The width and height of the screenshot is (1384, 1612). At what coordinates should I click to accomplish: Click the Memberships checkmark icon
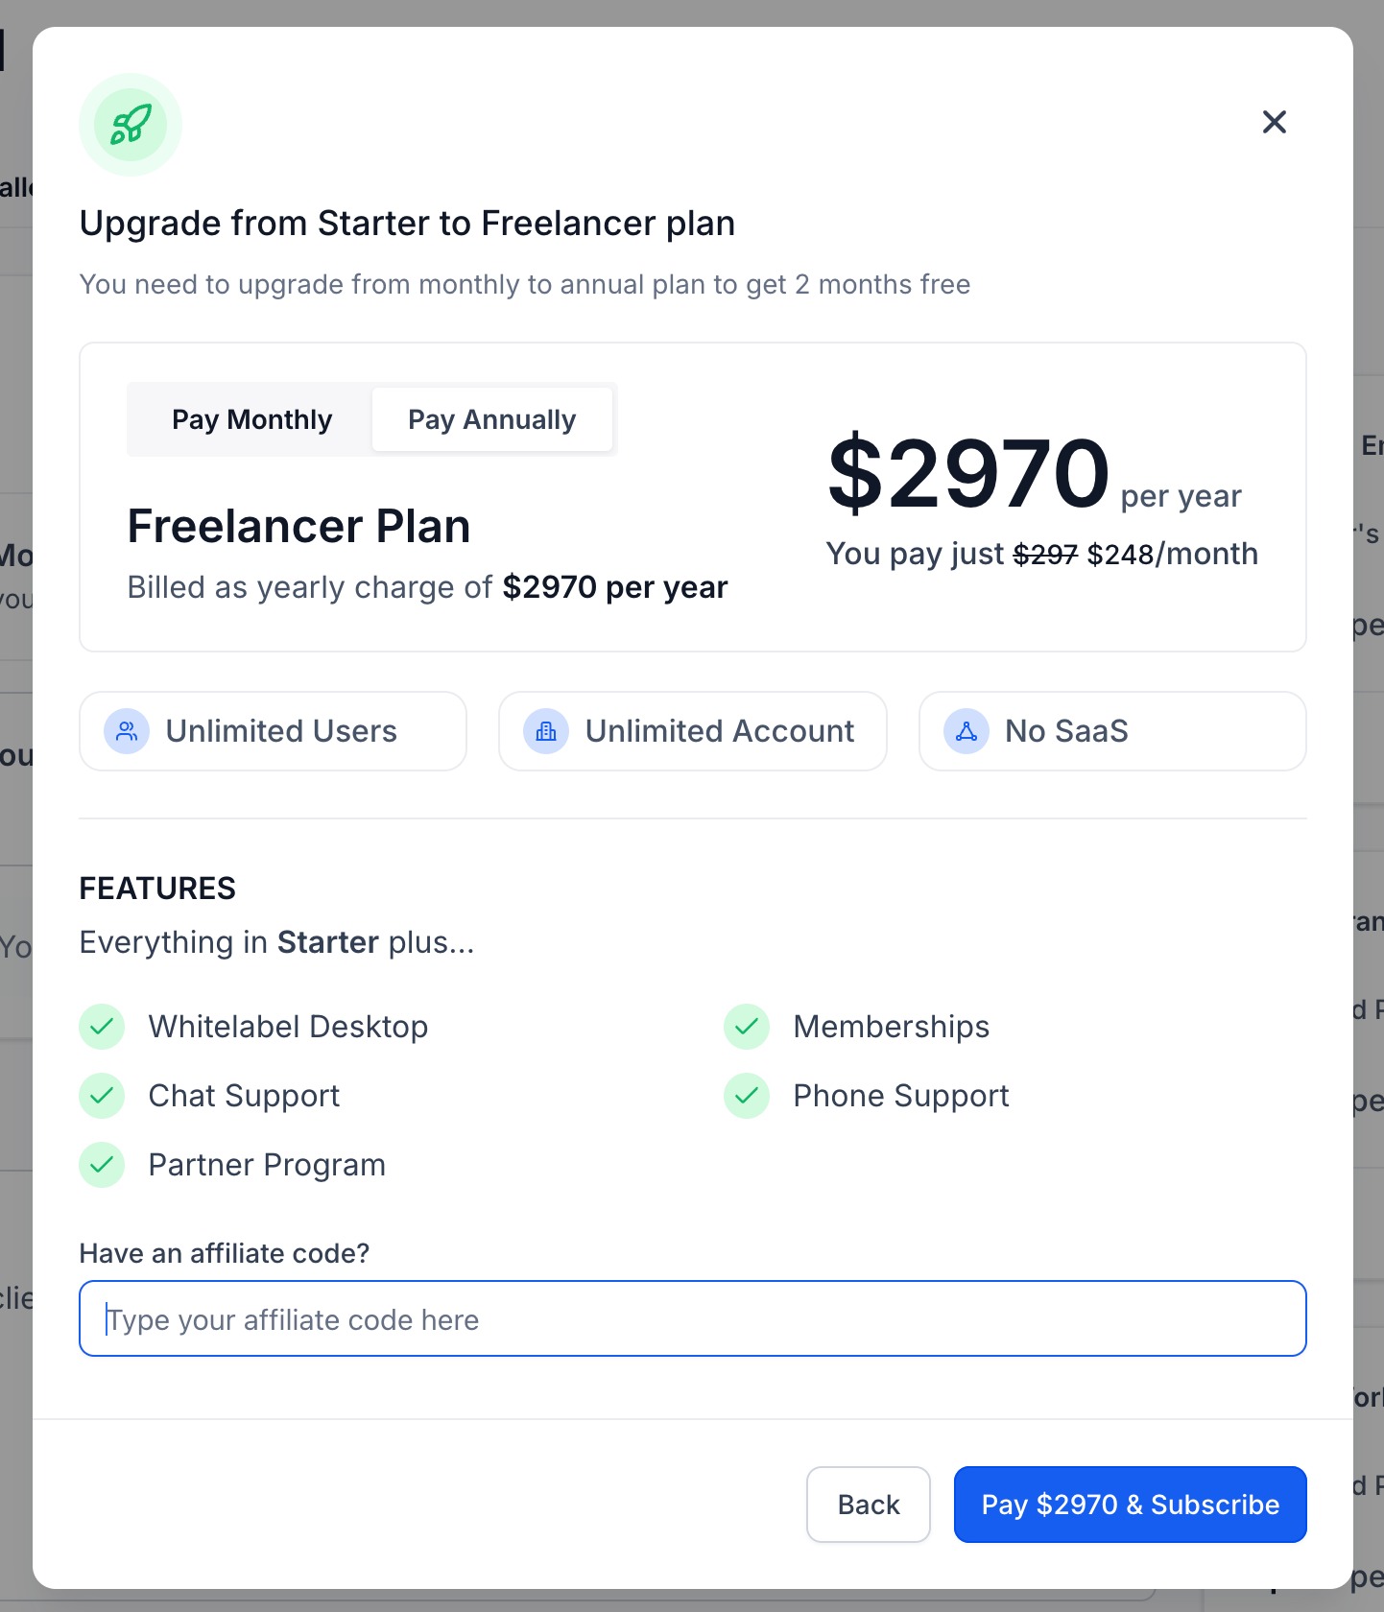pyautogui.click(x=747, y=1027)
